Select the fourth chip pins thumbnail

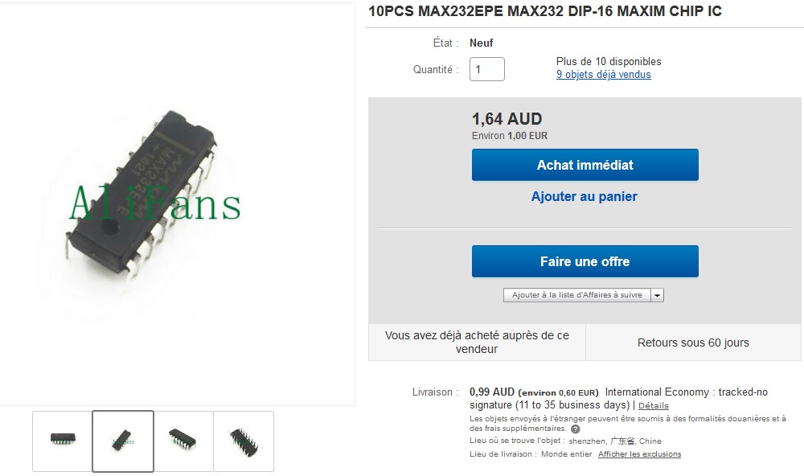(244, 441)
